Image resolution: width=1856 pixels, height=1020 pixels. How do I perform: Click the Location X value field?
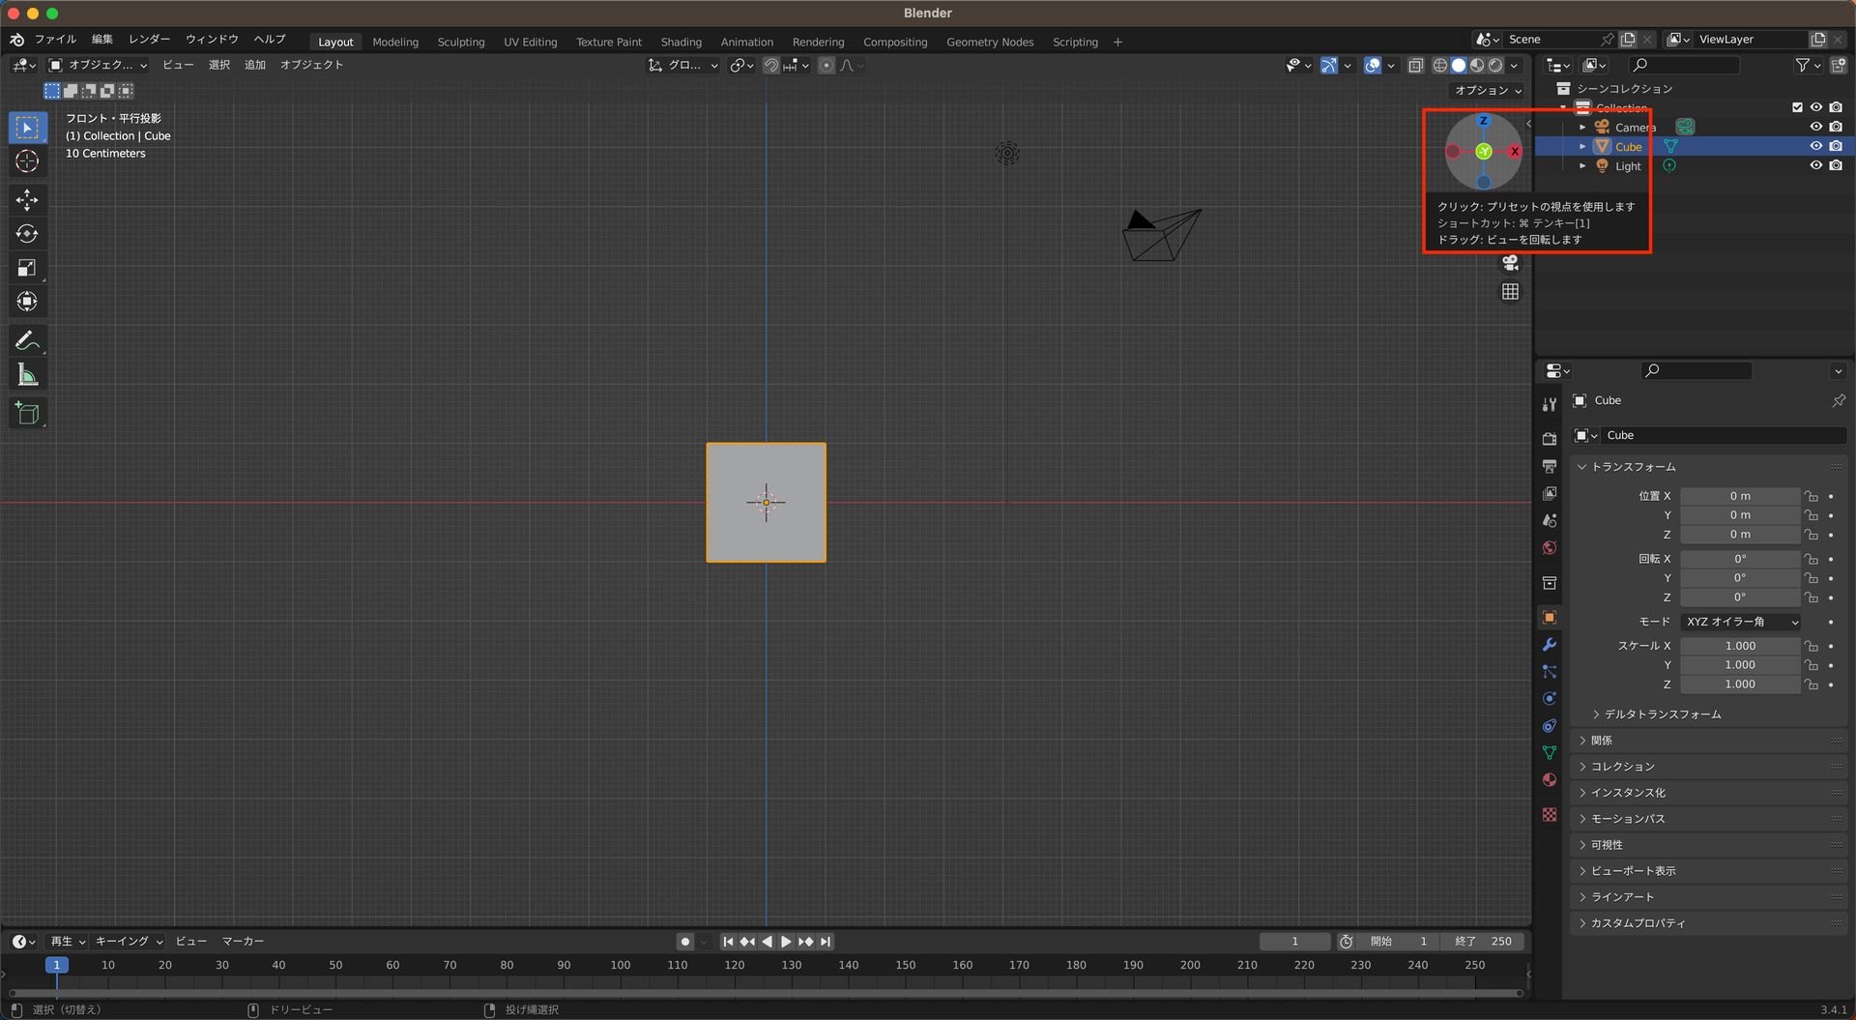point(1740,496)
